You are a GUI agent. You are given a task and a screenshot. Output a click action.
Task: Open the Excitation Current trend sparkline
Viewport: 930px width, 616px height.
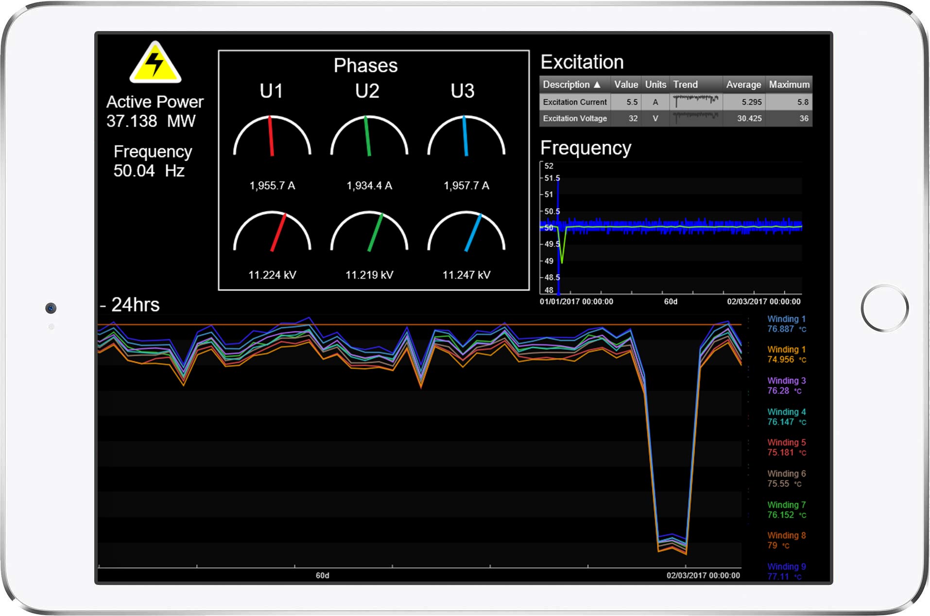pyautogui.click(x=696, y=101)
